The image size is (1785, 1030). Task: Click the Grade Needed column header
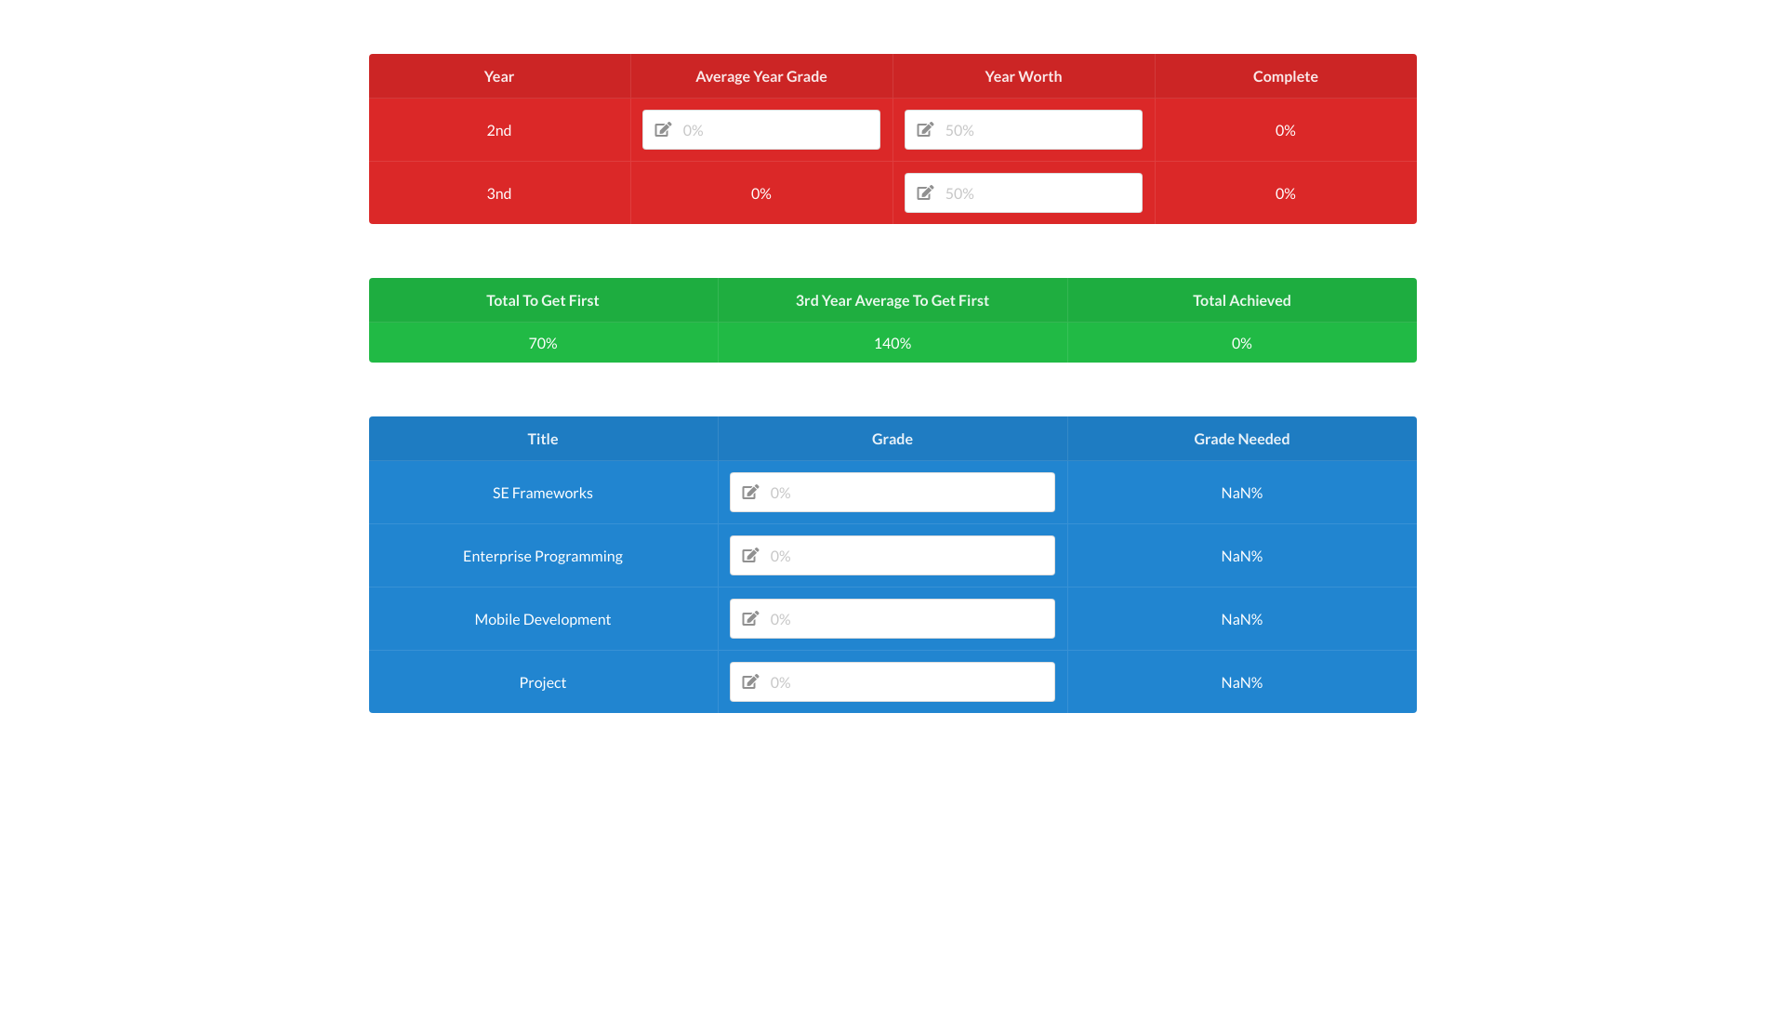tap(1241, 438)
